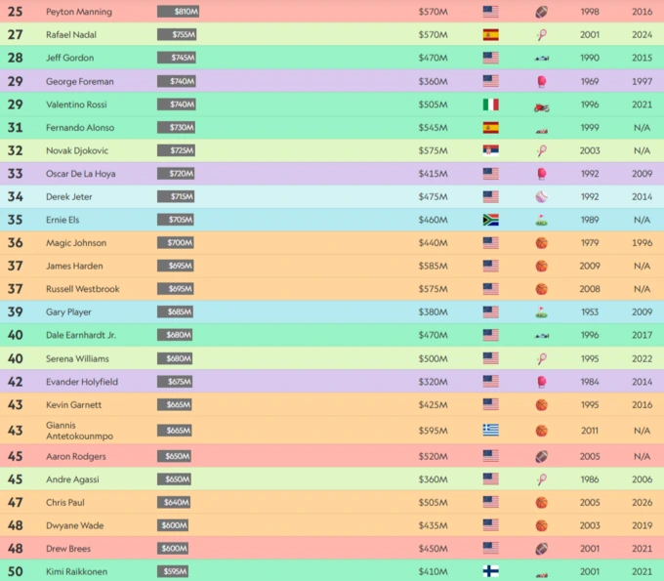Click the name Serena Williams
Viewport: 664px width, 581px height.
[x=77, y=358]
